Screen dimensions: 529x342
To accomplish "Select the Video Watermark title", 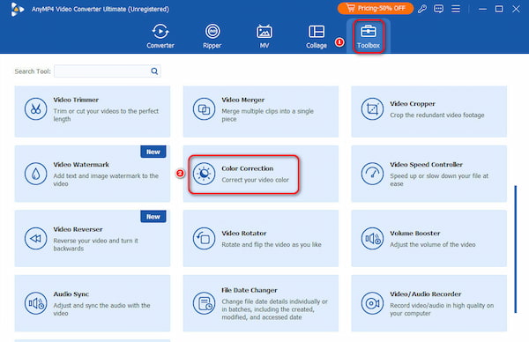I will (x=81, y=165).
